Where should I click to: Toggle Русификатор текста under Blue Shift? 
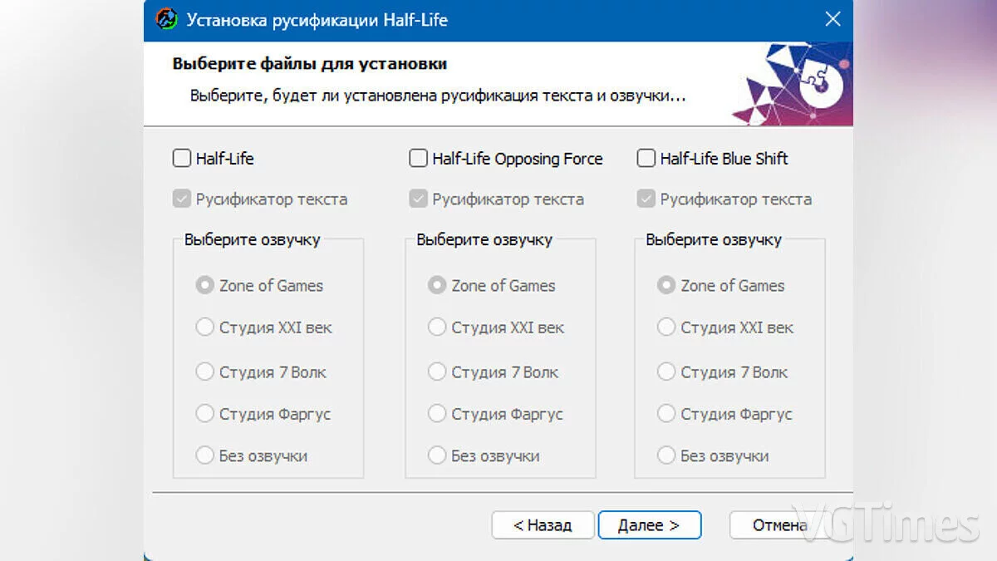click(x=646, y=199)
